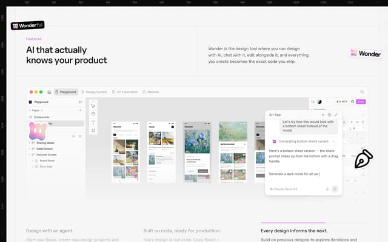
Task: Open the Claude Opus model selector
Action: tap(284, 189)
